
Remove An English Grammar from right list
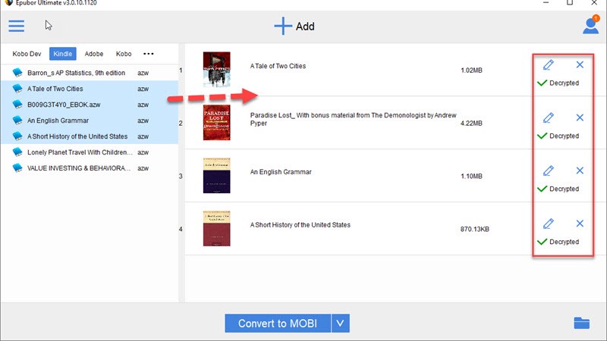[x=580, y=170]
